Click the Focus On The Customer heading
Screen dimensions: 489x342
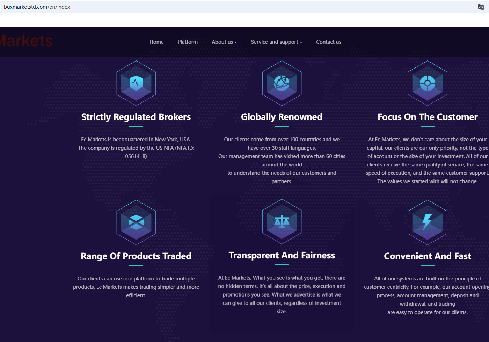pyautogui.click(x=428, y=117)
